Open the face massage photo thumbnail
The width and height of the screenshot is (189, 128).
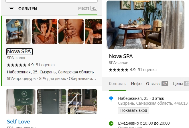45,32
